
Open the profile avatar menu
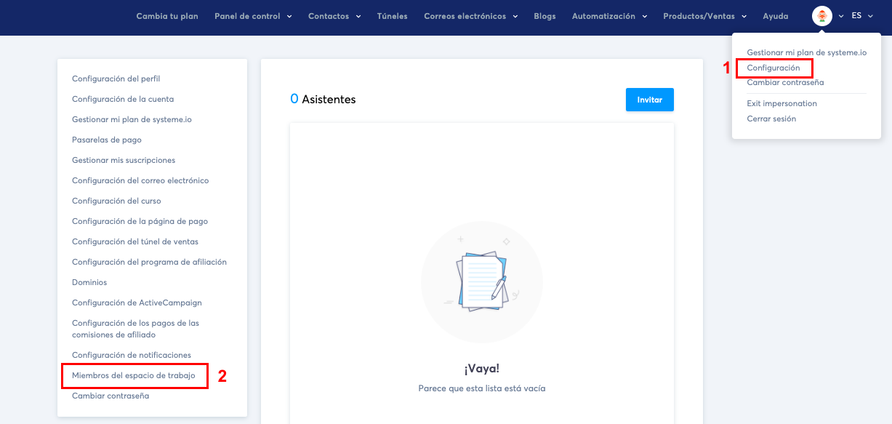[821, 15]
